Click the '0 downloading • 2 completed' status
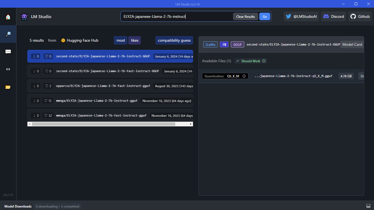This screenshot has height=210, width=374. pos(57,206)
